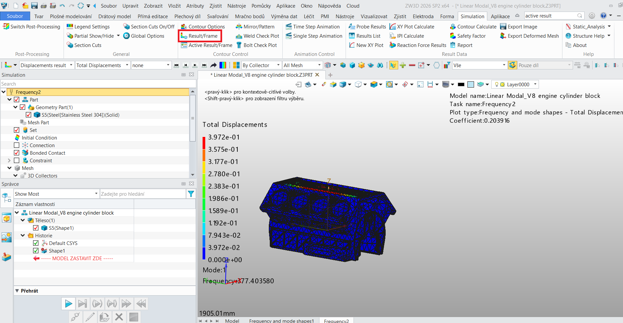623x323 pixels.
Task: Open Probe Results tool
Action: 367,27
